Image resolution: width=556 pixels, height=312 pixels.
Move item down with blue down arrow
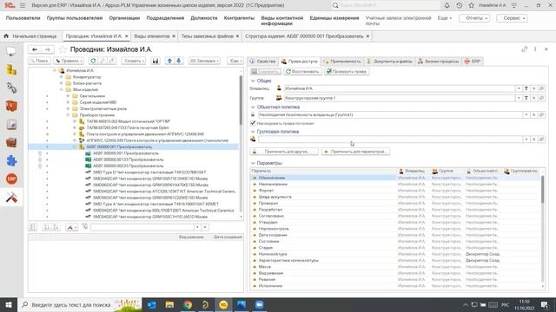coord(179,61)
